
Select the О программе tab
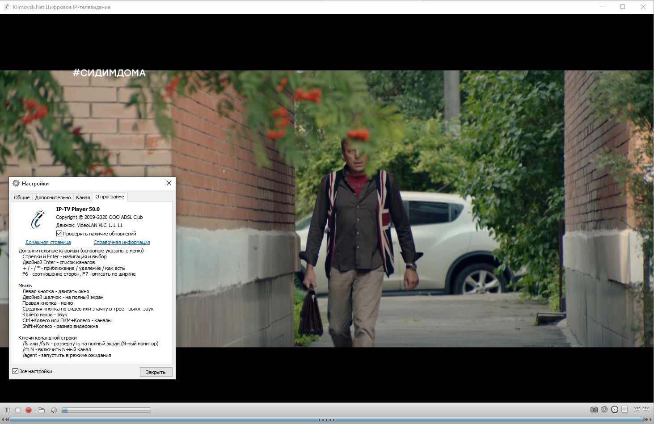pyautogui.click(x=110, y=197)
